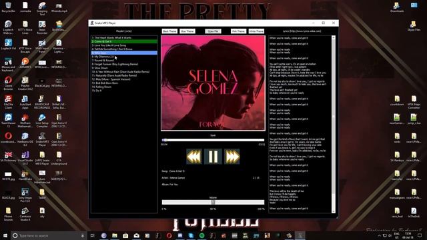Open File Explorer from the taskbar
The image size is (427, 240).
pyautogui.click(x=115, y=235)
